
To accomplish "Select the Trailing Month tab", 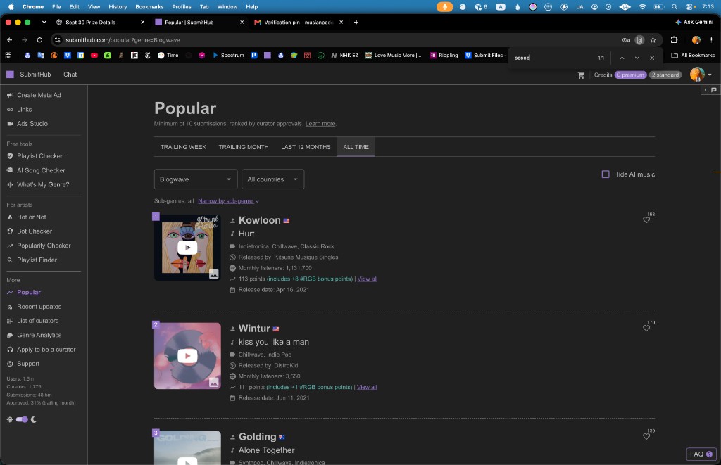I will [243, 147].
